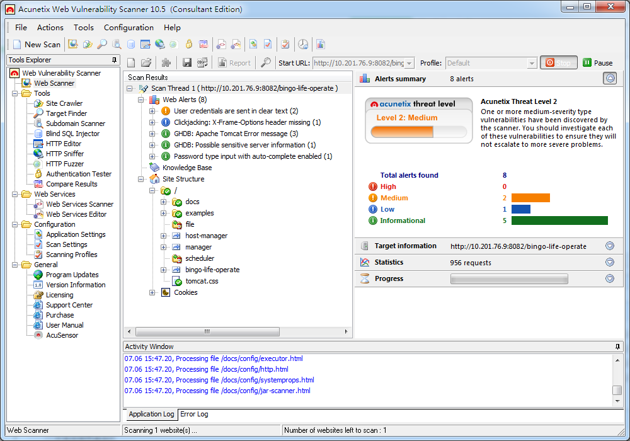Switch to the Application Log tab

(x=151, y=414)
